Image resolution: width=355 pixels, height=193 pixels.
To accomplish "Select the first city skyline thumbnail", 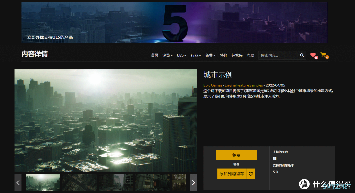I will tap(43, 182).
